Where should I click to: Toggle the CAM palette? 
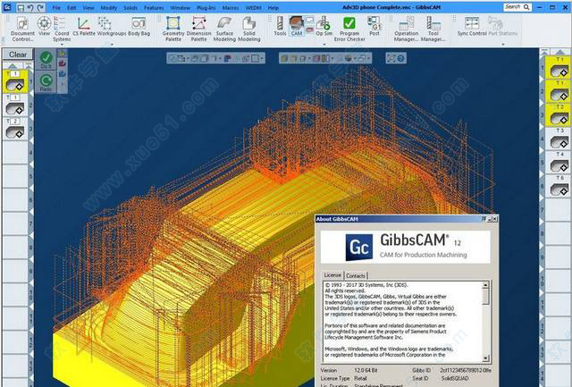pyautogui.click(x=297, y=26)
